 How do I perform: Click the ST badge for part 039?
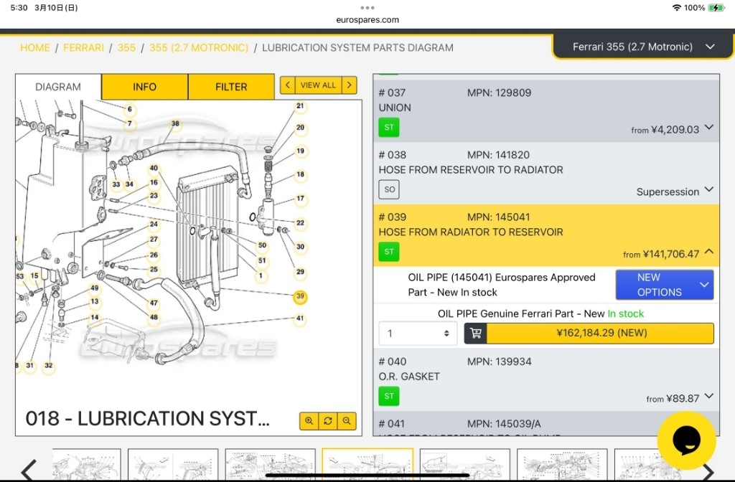(x=388, y=252)
